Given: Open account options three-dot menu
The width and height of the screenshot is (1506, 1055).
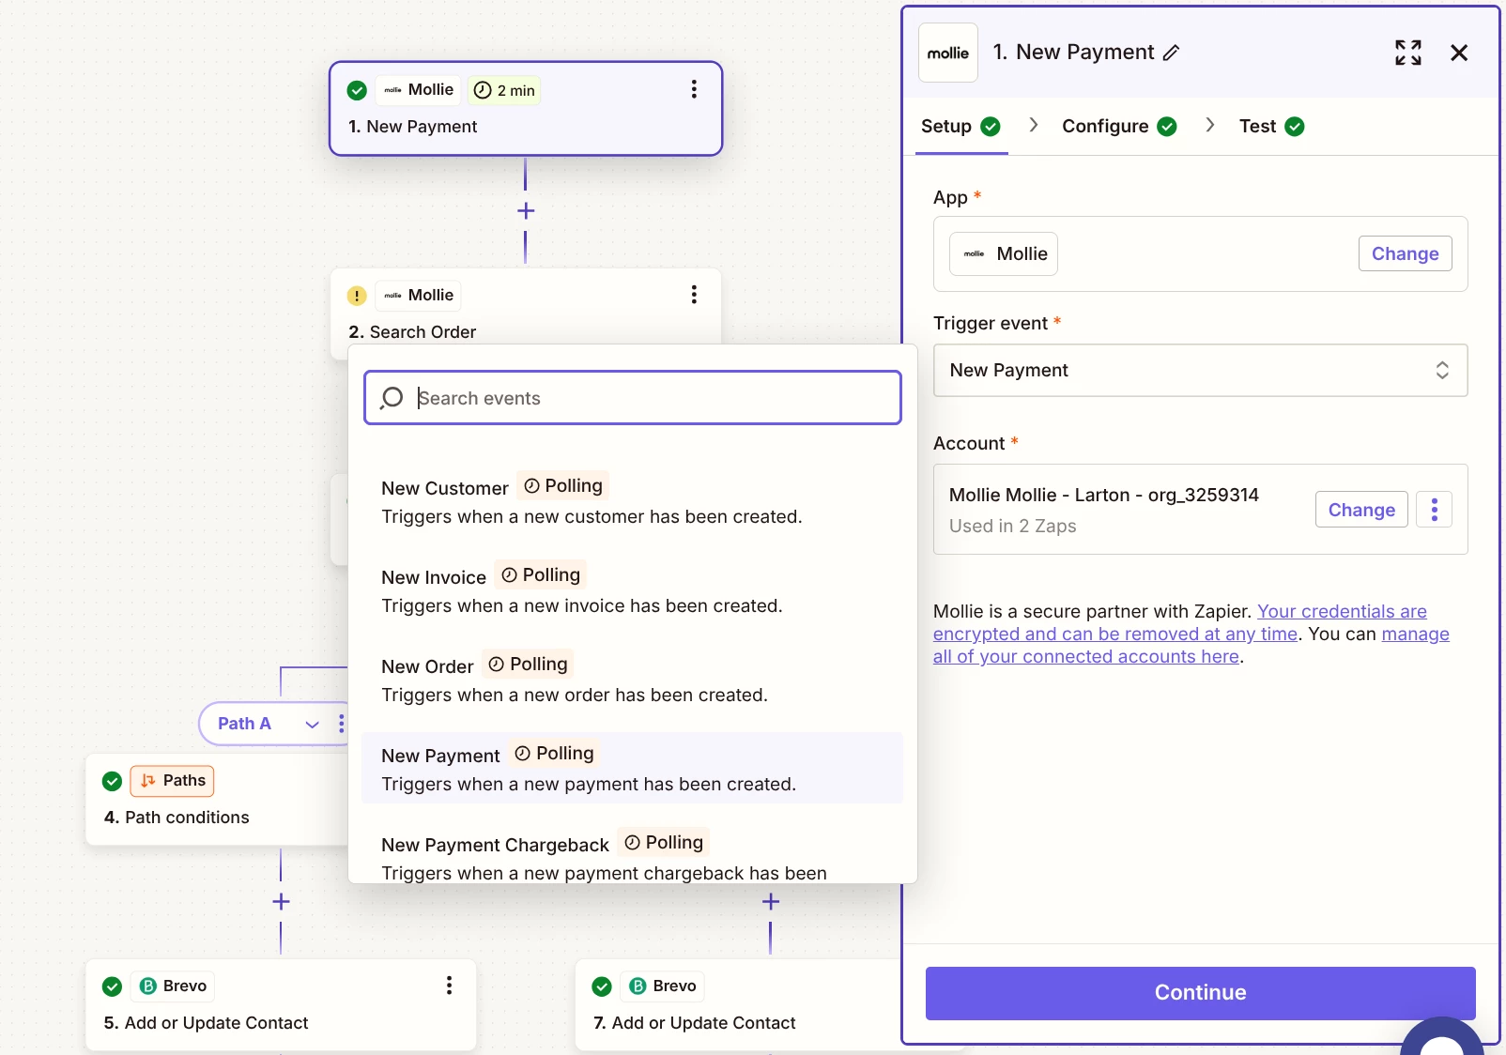Looking at the screenshot, I should pos(1434,510).
